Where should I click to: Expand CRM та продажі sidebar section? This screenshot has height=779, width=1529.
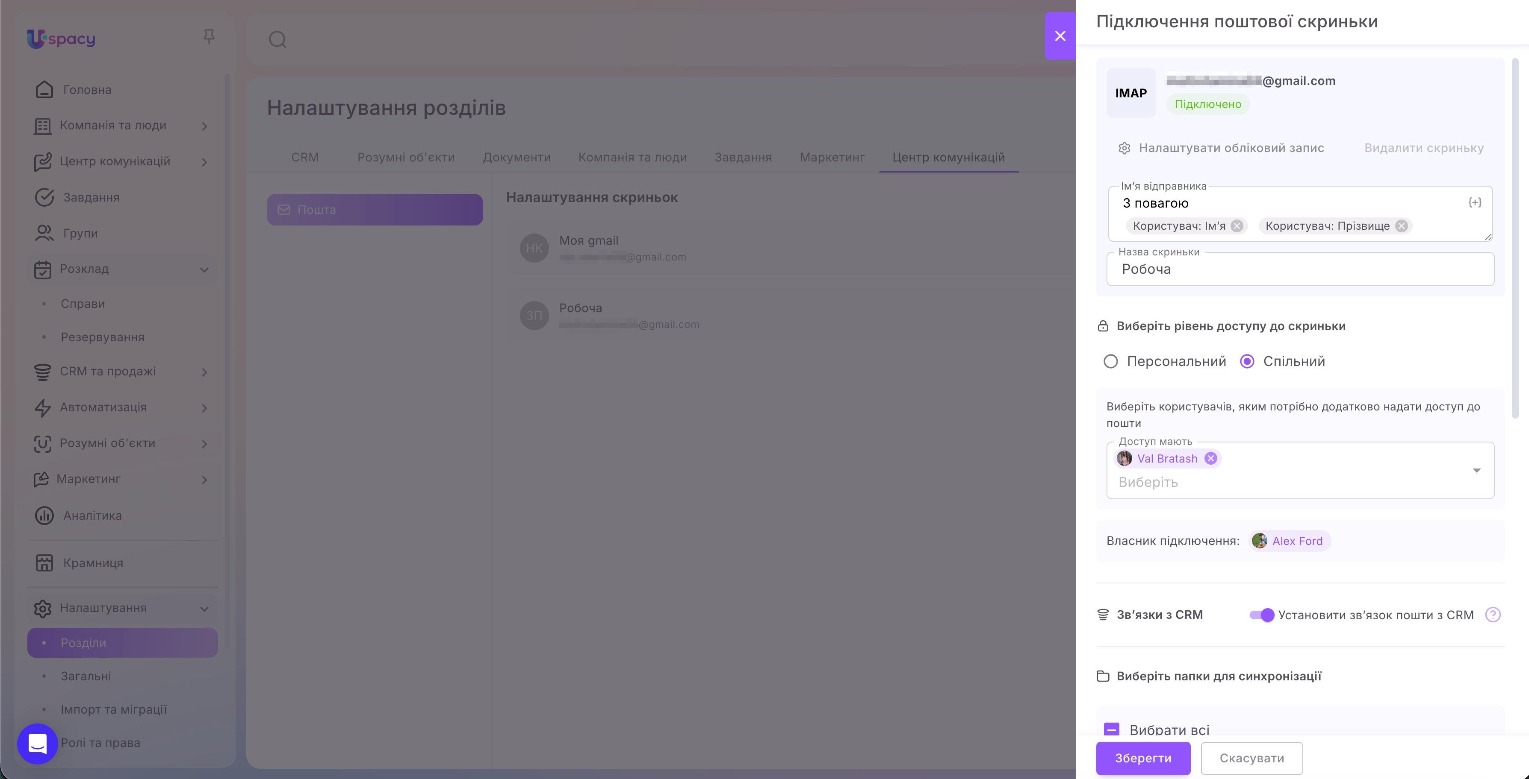(x=204, y=372)
